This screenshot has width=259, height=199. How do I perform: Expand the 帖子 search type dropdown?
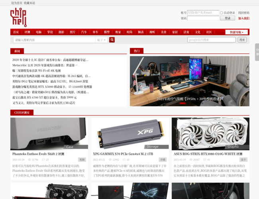point(102,40)
